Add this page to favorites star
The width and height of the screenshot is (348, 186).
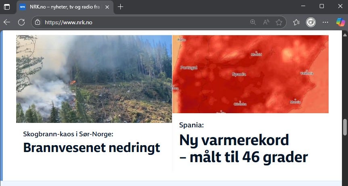click(x=279, y=22)
